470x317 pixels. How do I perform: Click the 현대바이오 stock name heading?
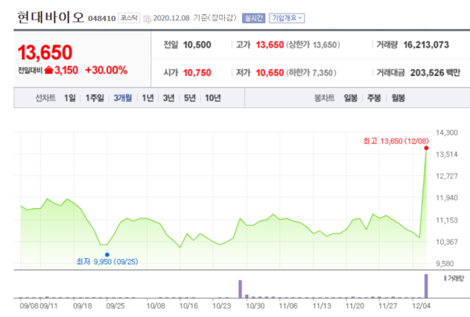51,17
